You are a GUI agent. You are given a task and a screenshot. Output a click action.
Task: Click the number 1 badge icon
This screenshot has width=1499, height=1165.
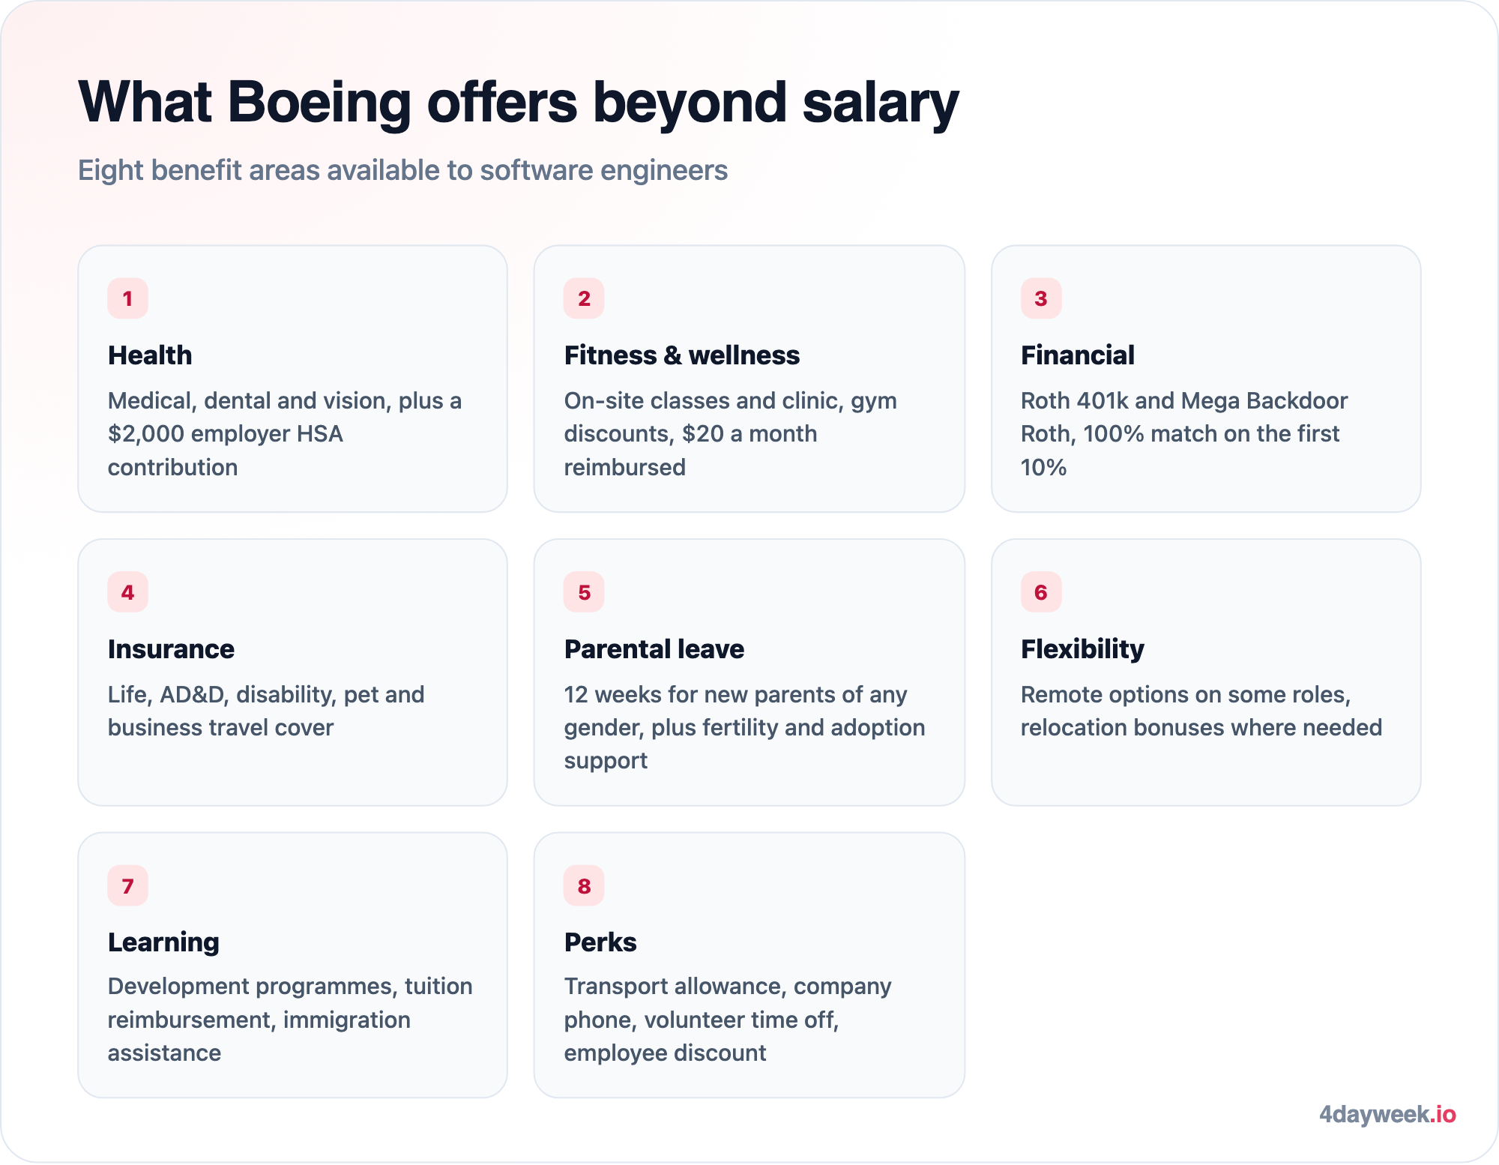tap(127, 298)
